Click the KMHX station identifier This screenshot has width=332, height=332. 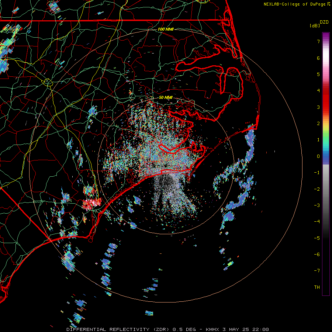click(214, 329)
